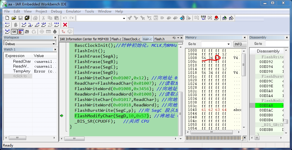This screenshot has height=150, width=292.
Task: Click the Next Statement debug icon
Action: click(43, 25)
